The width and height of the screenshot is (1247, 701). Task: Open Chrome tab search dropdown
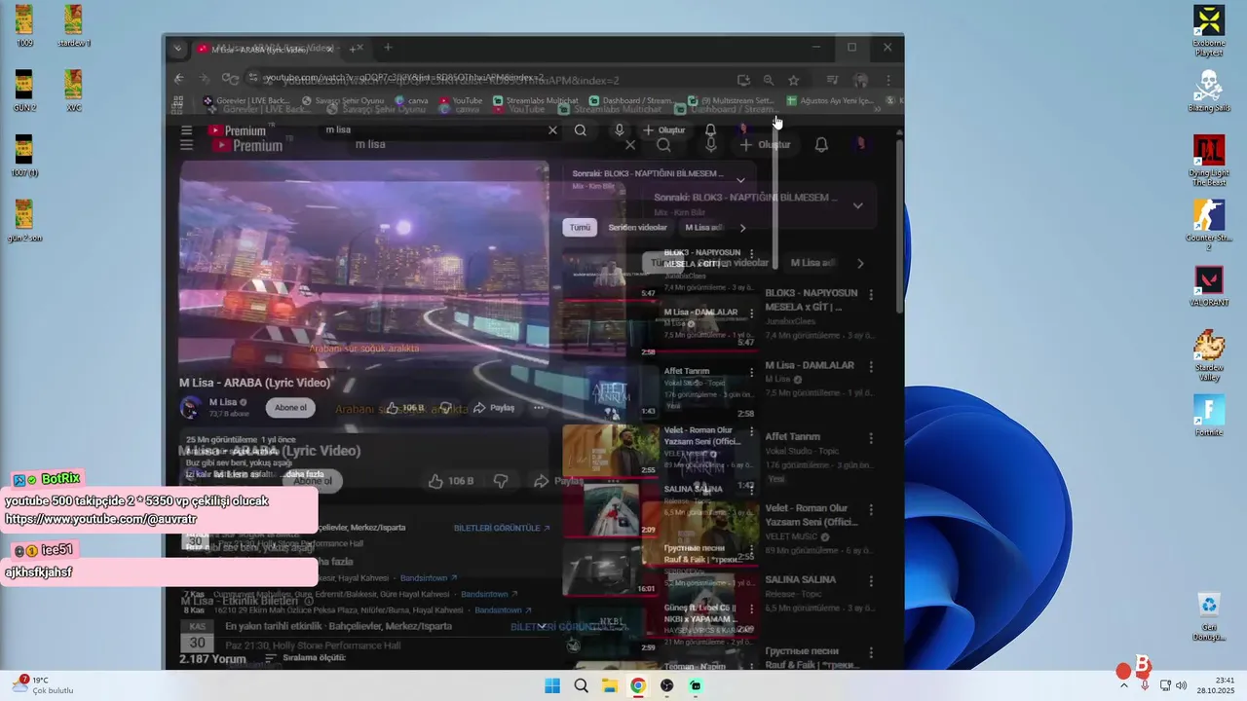point(177,48)
